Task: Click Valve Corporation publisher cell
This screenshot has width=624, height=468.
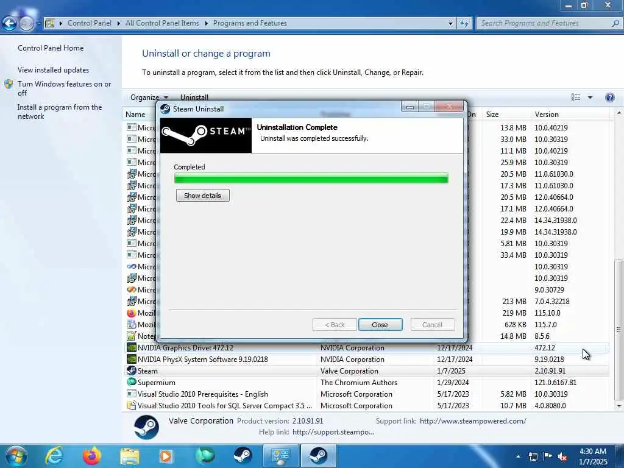Action: [349, 371]
